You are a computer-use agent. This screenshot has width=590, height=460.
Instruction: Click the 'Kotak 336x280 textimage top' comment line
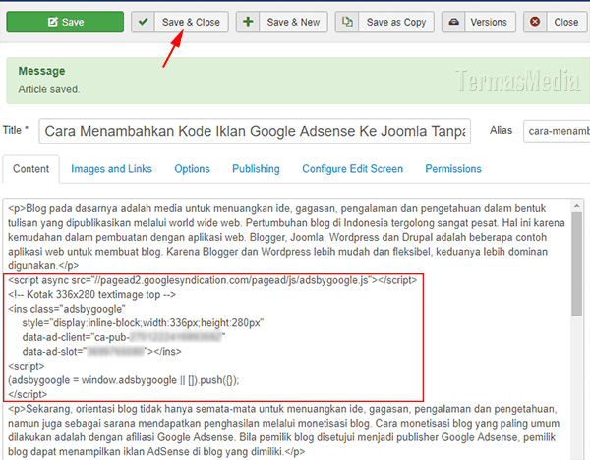91,294
